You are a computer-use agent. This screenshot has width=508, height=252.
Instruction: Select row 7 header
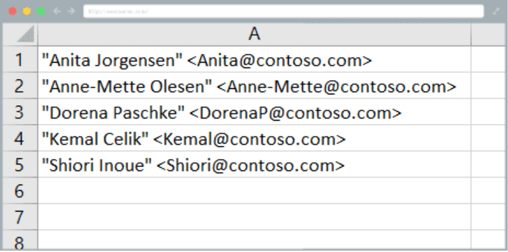pos(20,217)
